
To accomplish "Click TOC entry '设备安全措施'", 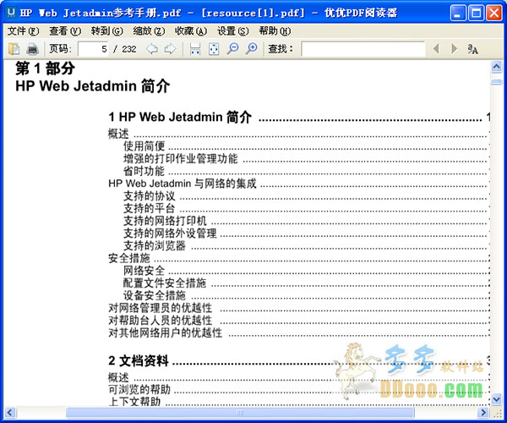I will (x=155, y=295).
